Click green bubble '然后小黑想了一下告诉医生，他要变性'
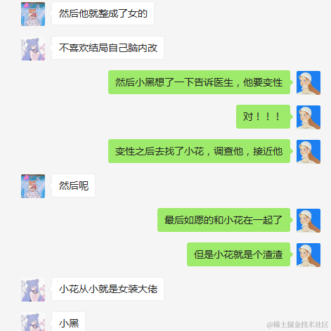Viewport: 331px width, 331px height. pos(199,82)
